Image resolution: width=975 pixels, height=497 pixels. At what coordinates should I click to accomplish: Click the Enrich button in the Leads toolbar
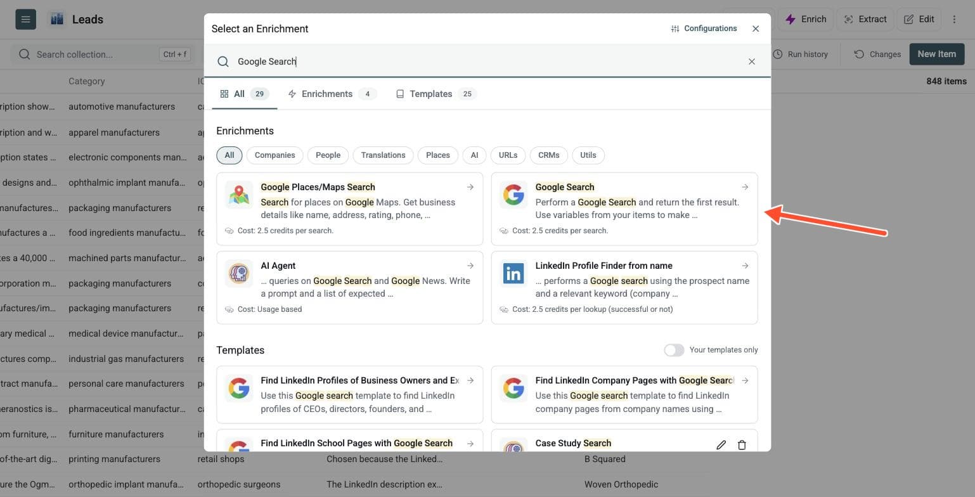point(806,19)
